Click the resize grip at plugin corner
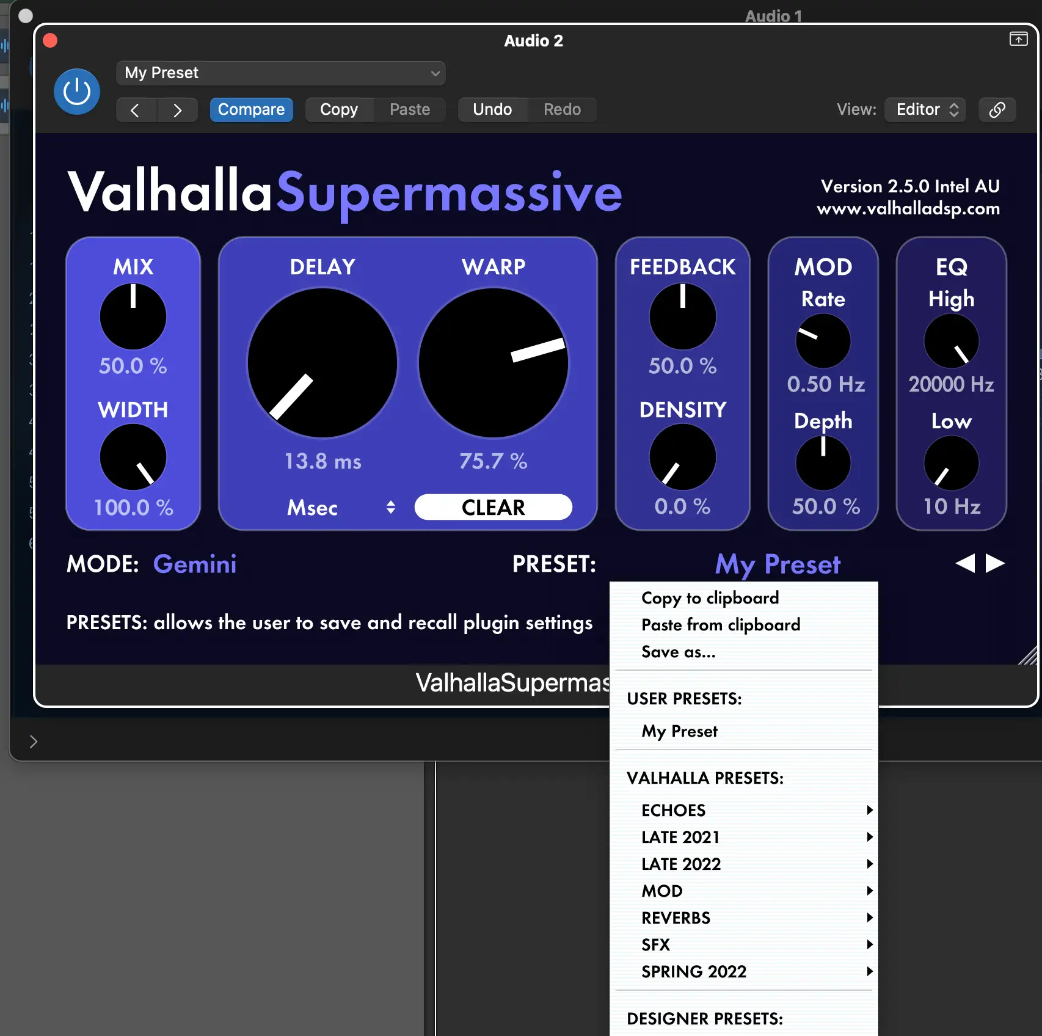 point(1028,655)
